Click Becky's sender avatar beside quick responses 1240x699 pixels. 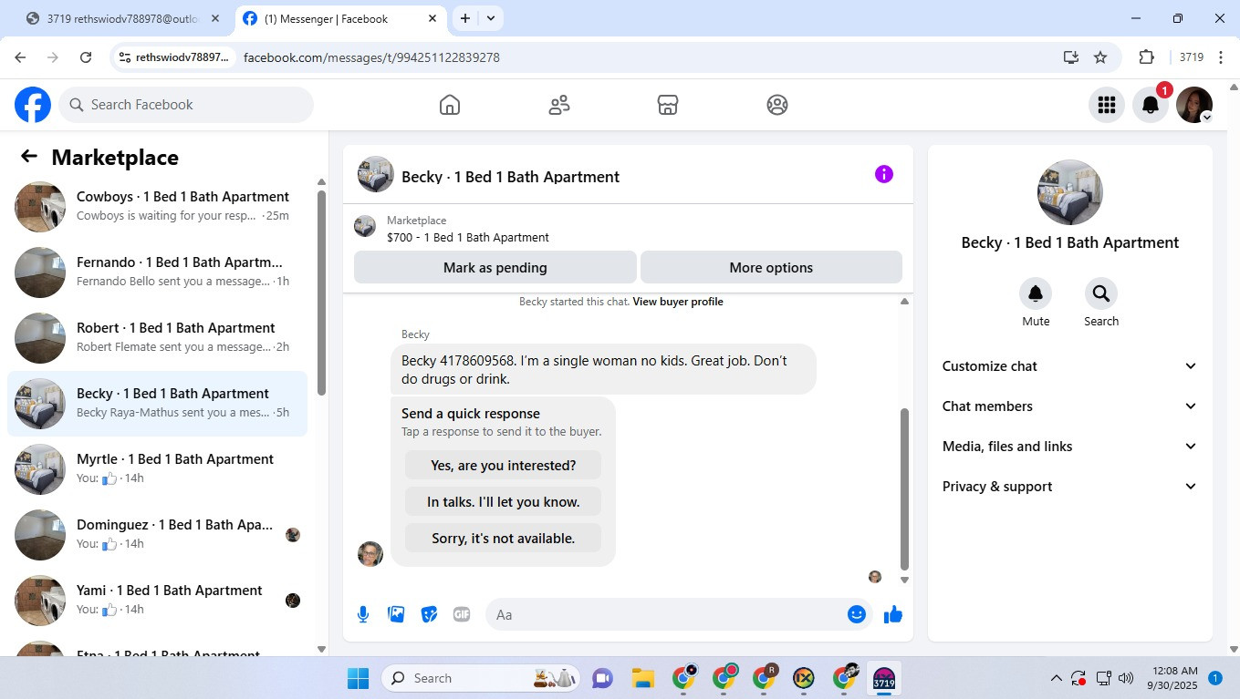click(370, 553)
